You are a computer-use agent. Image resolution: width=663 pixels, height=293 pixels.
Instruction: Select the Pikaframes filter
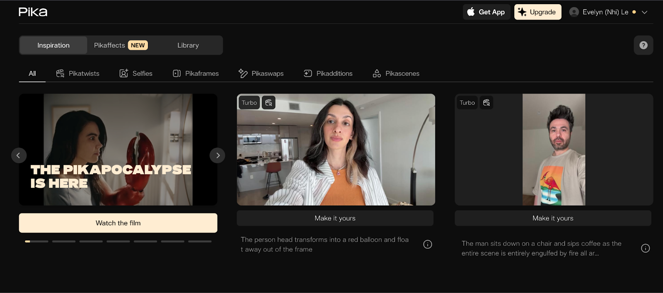pos(196,73)
